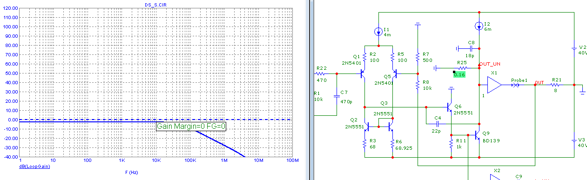Select the R6 resistor symbol
This screenshot has width=587, height=180.
(392, 144)
